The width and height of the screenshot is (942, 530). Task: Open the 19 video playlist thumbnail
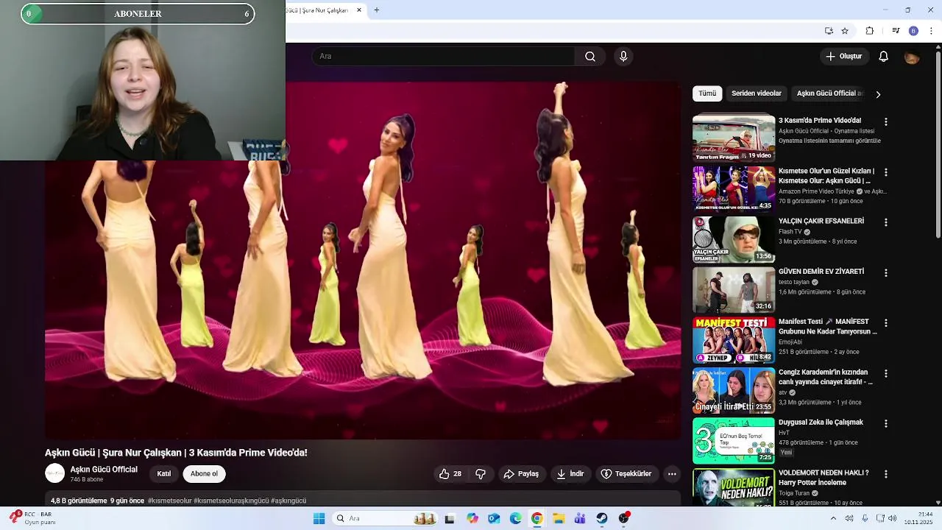point(734,138)
